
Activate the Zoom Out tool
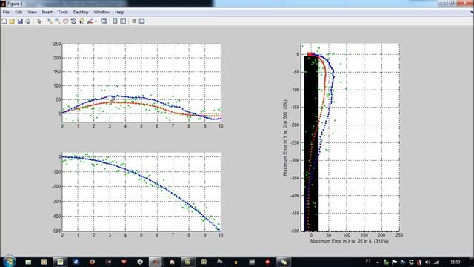point(57,21)
